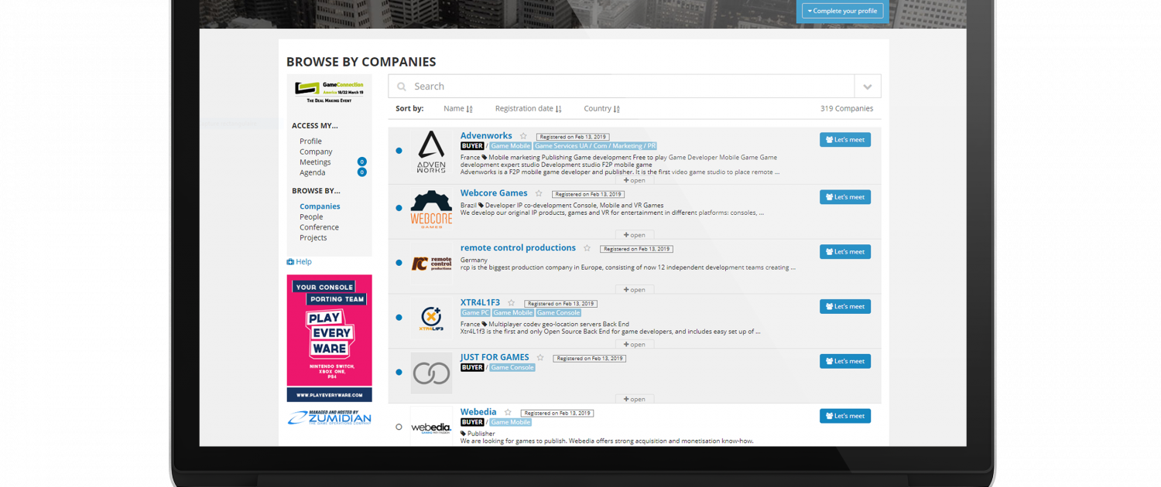Open the Advenworks company name link

point(486,136)
